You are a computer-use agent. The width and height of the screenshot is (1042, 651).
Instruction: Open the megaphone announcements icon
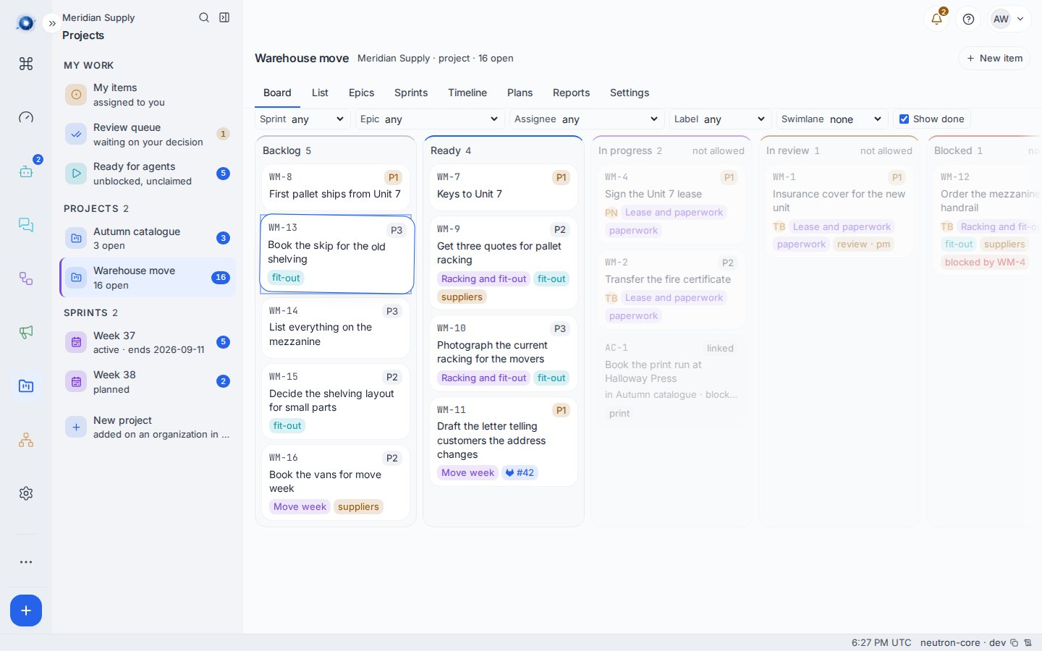[x=26, y=332]
